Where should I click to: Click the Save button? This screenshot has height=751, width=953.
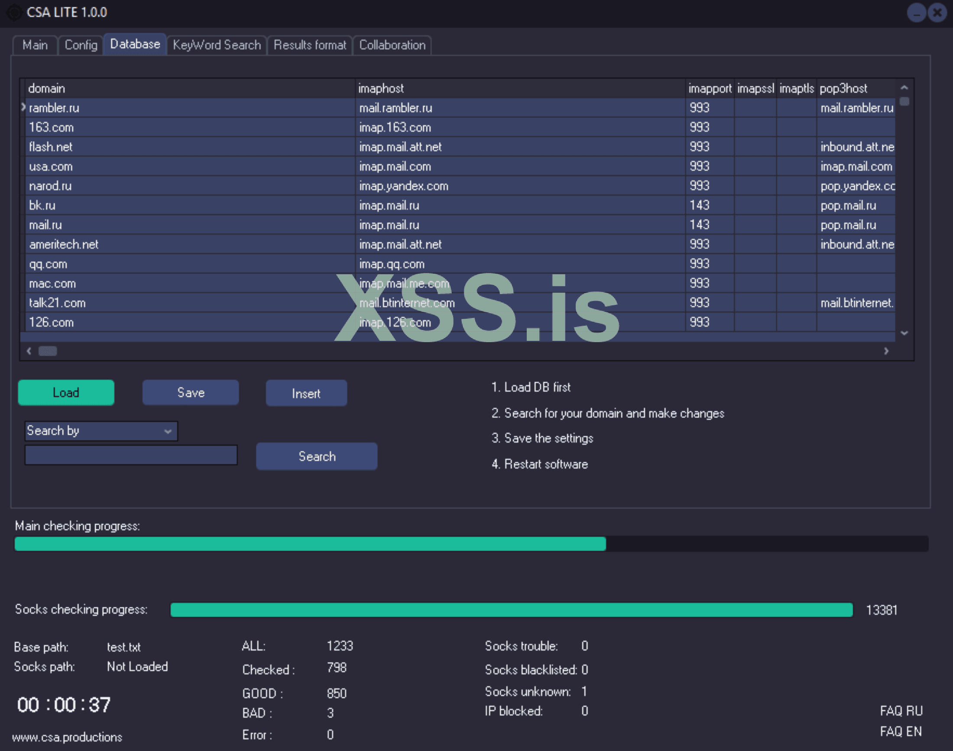[191, 392]
